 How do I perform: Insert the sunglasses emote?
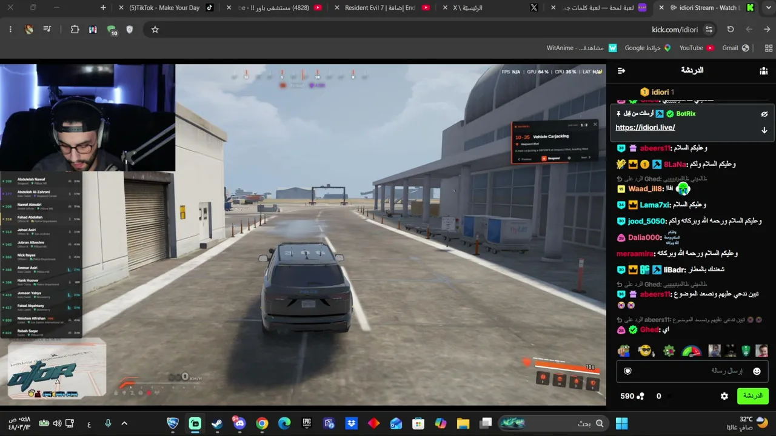tap(646, 351)
